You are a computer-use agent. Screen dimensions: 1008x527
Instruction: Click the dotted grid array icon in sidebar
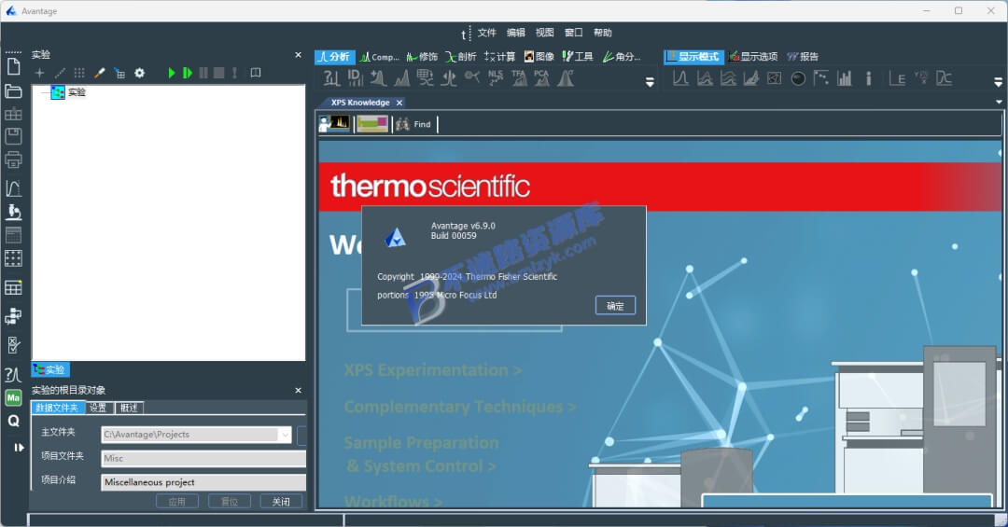tap(13, 258)
